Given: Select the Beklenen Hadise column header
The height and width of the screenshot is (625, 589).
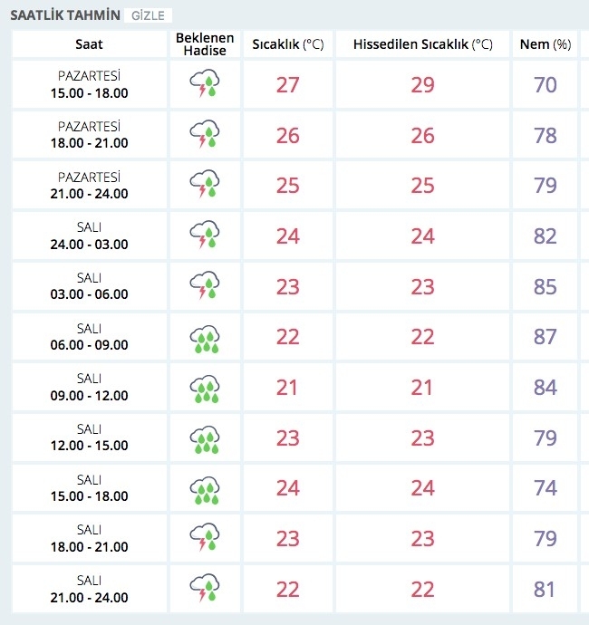Looking at the screenshot, I should 205,44.
